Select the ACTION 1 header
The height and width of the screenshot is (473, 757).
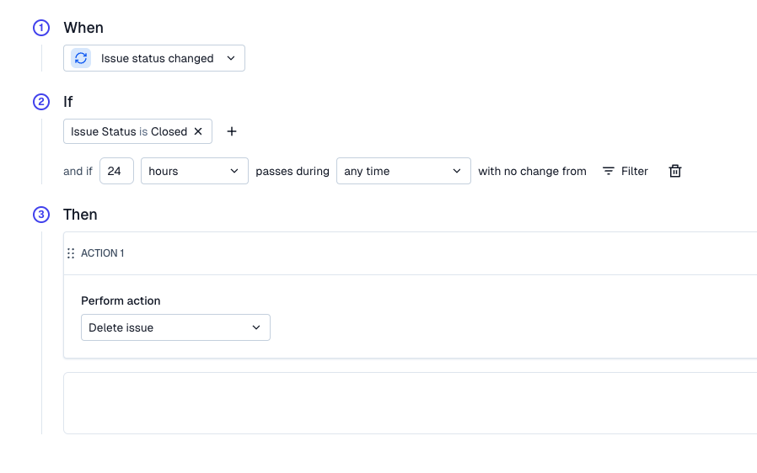coord(103,253)
